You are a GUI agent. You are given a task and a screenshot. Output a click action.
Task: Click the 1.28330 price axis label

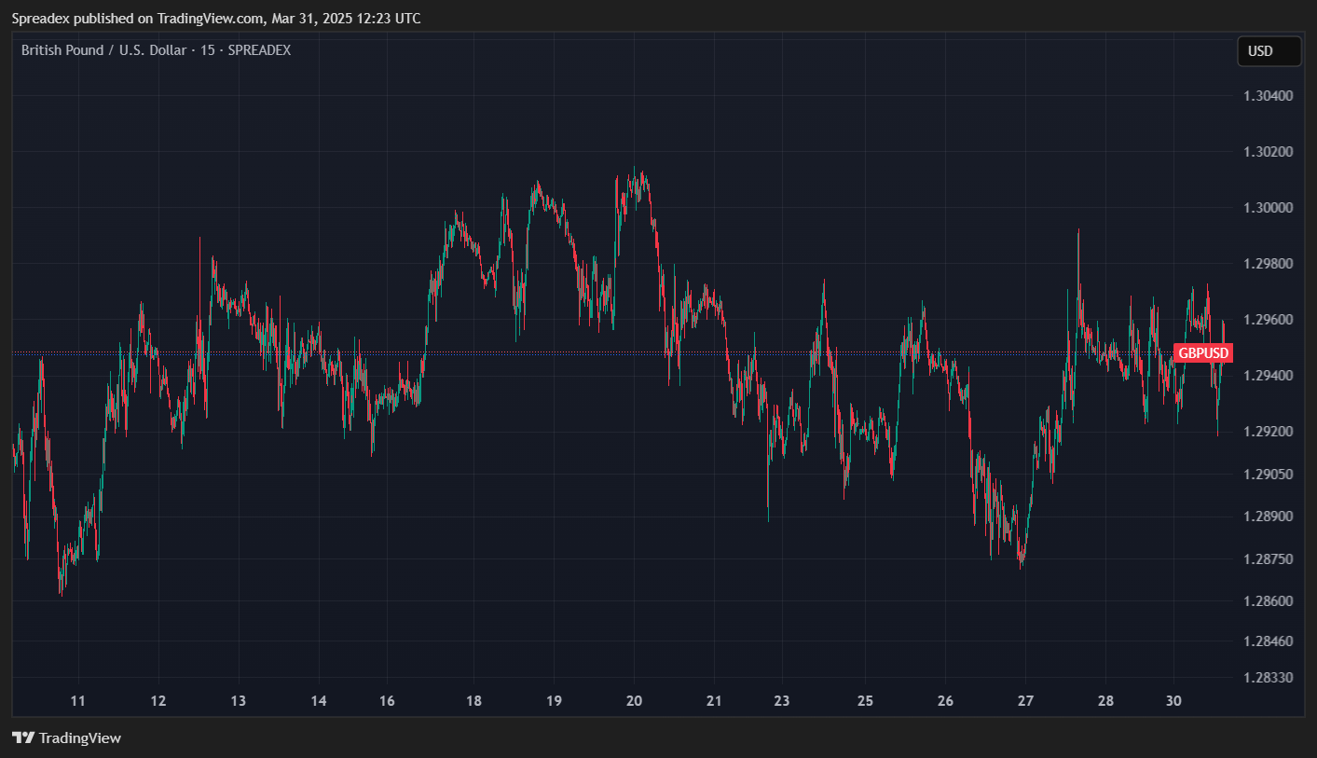1269,677
